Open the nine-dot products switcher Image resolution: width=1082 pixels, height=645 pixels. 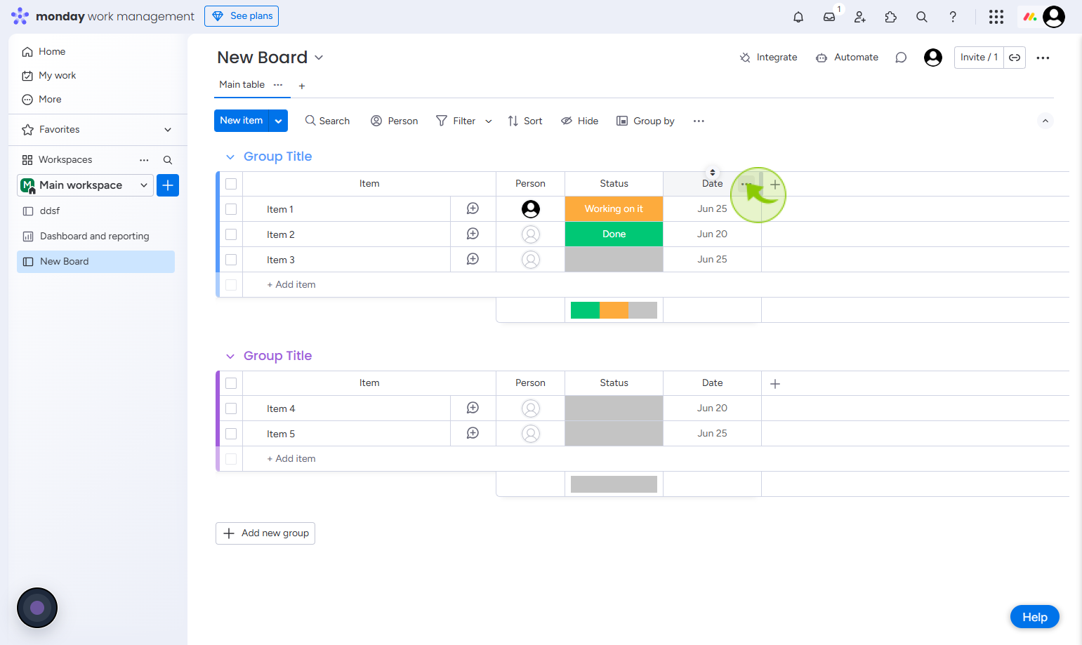(x=996, y=17)
